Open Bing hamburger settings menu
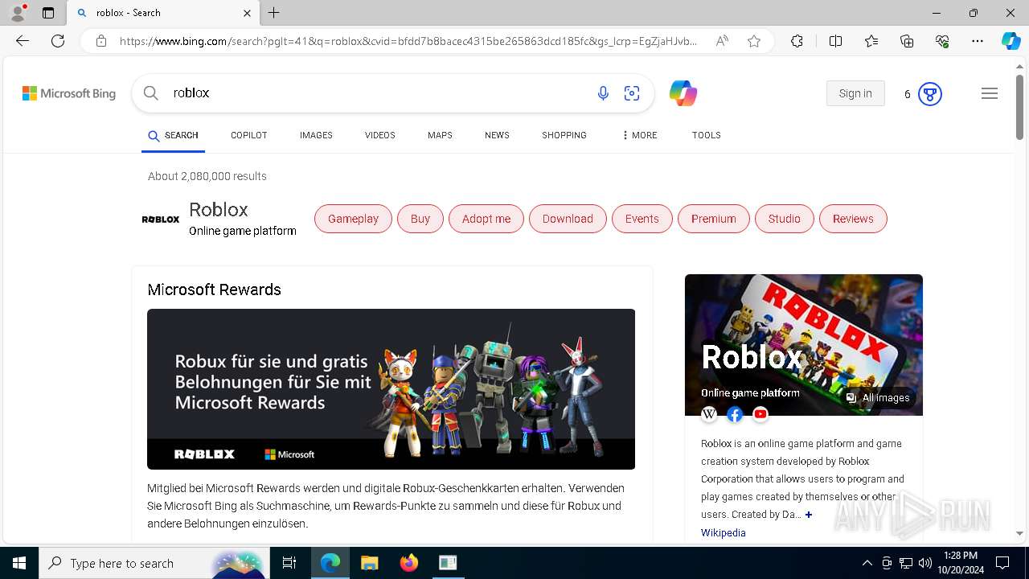 (990, 93)
